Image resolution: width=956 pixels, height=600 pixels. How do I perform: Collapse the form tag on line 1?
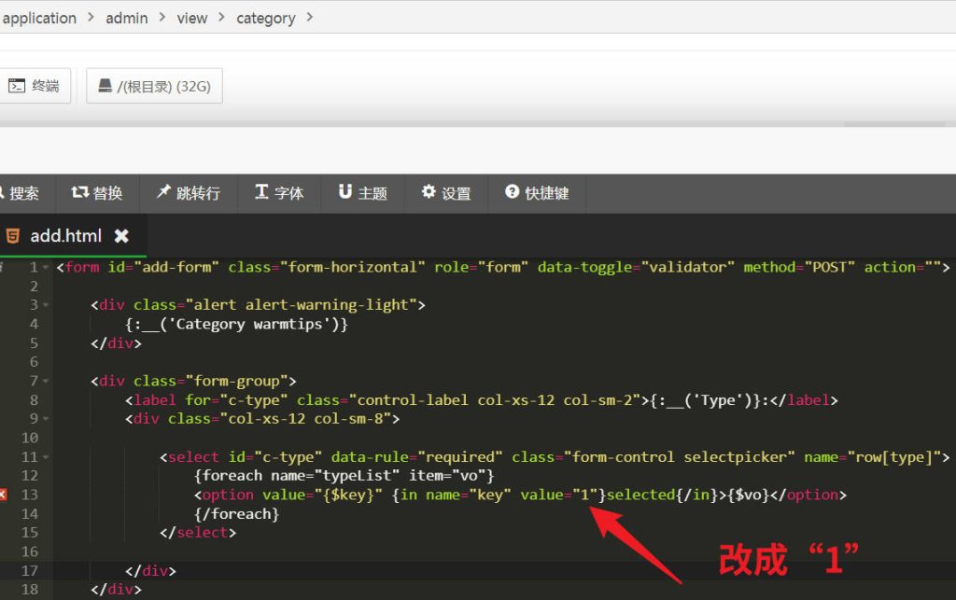coord(47,268)
